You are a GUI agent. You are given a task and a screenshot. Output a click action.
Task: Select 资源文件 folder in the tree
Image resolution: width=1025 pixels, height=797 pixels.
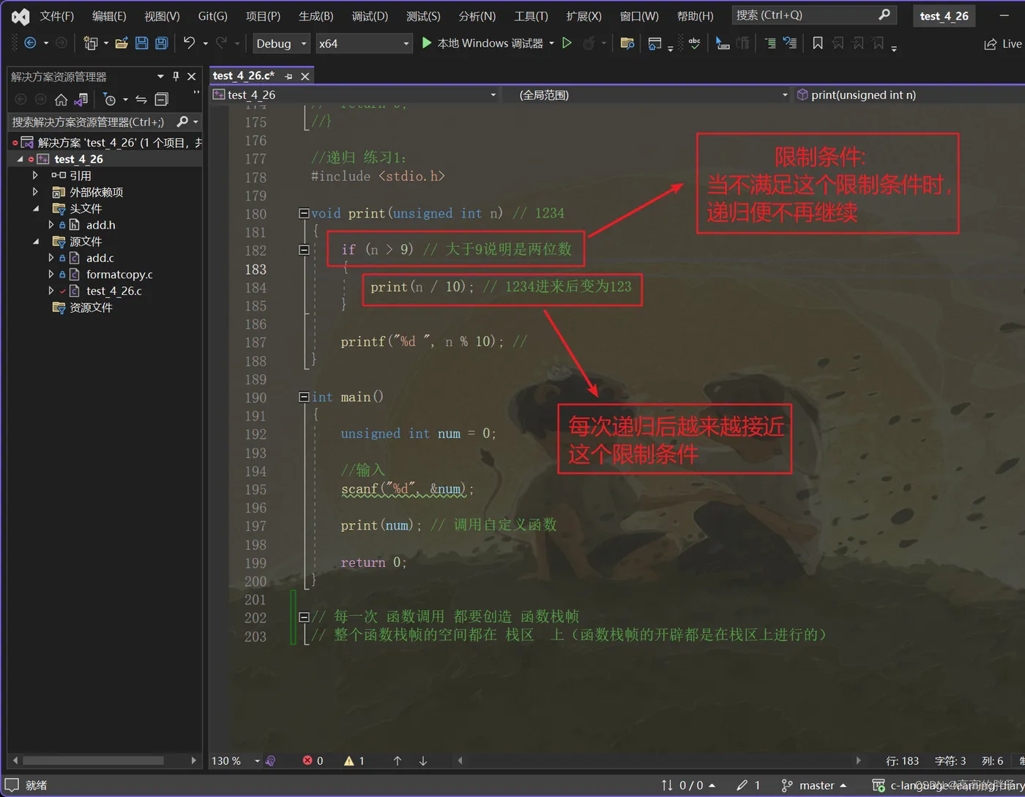click(x=91, y=307)
